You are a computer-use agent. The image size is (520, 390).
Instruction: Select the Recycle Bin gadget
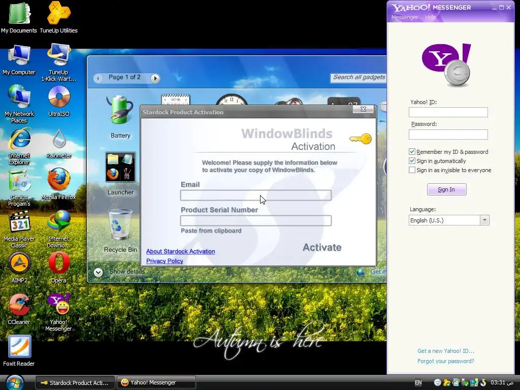coord(120,231)
